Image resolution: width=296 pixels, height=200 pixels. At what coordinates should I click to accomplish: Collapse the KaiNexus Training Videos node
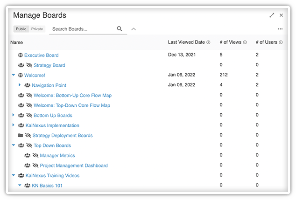point(14,175)
